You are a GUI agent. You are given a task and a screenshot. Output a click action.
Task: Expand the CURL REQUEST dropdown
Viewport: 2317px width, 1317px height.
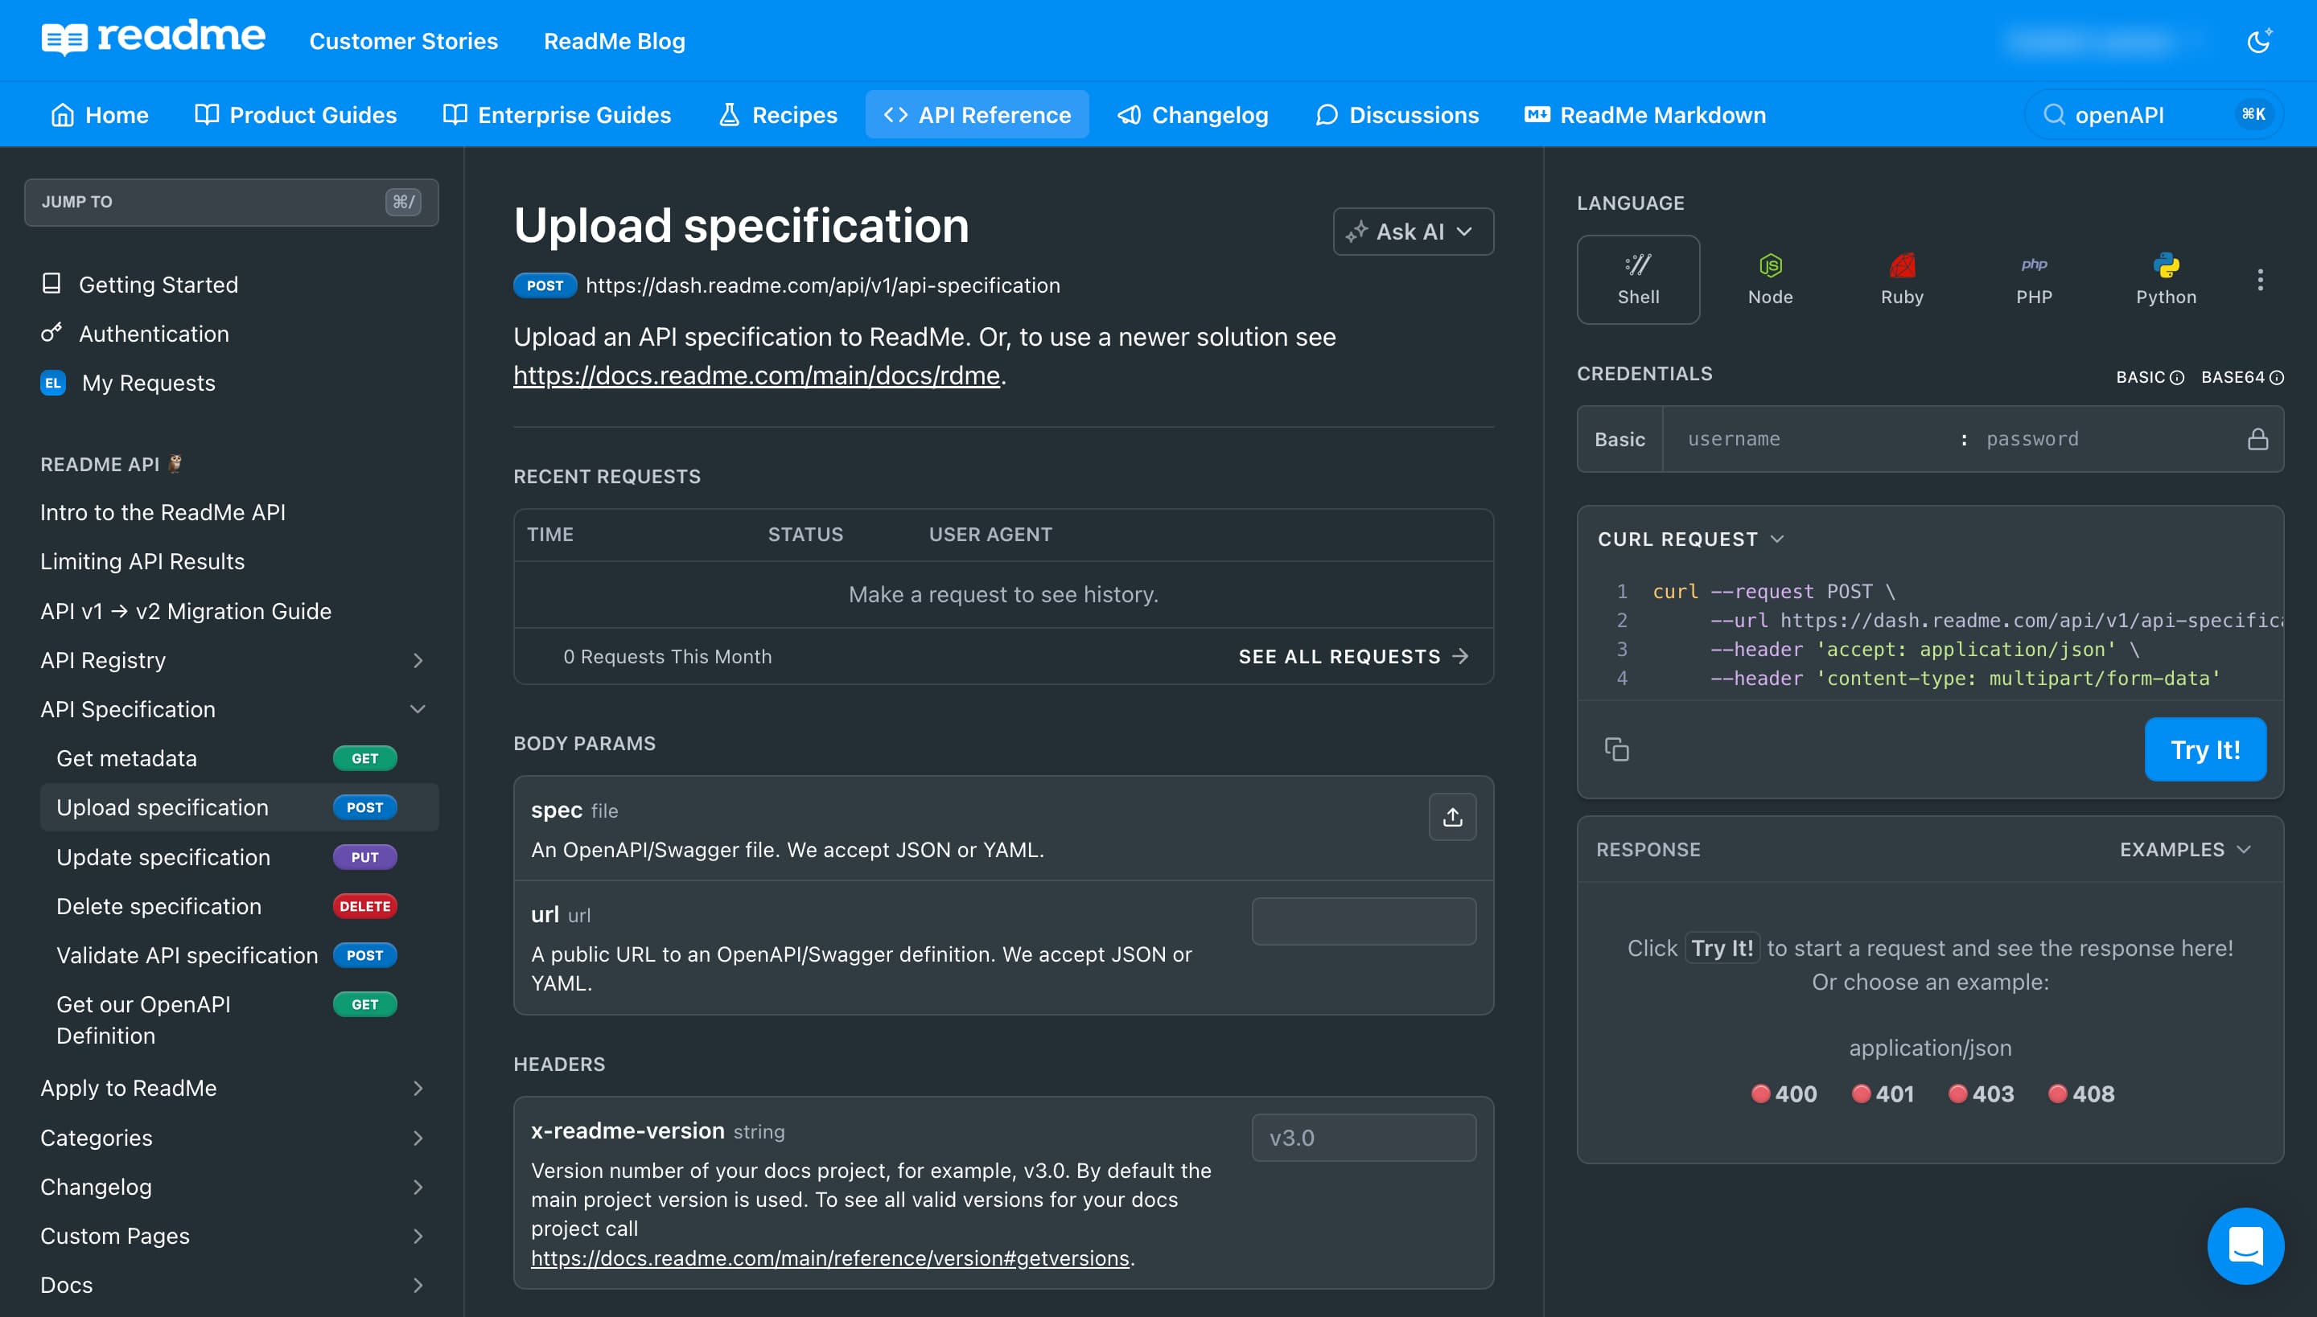[1689, 539]
